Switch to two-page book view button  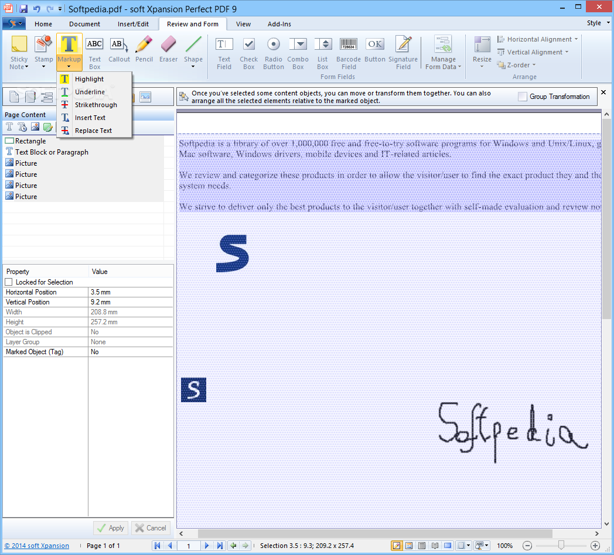435,545
